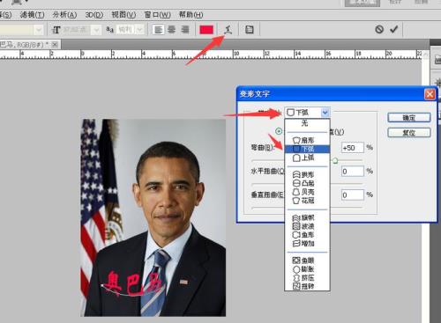Viewport: 441px width, 323px height.
Task: Click the font size T icon
Action: click(56, 30)
